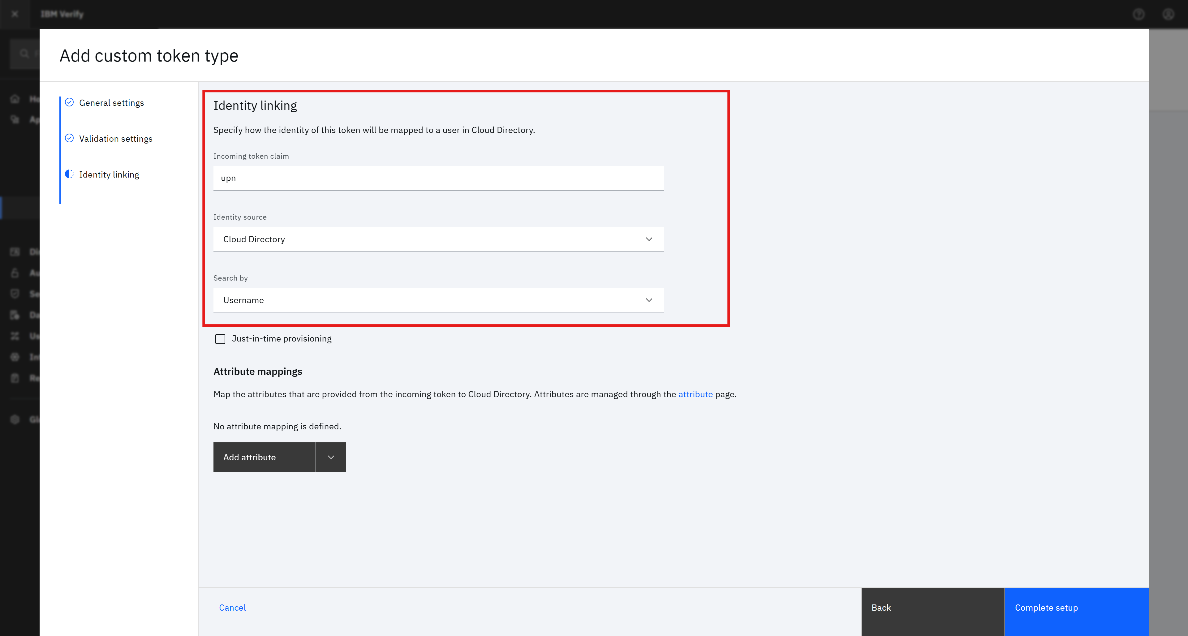Click the search icon in background sidebar
Screen dimensions: 1188x636
(24, 54)
